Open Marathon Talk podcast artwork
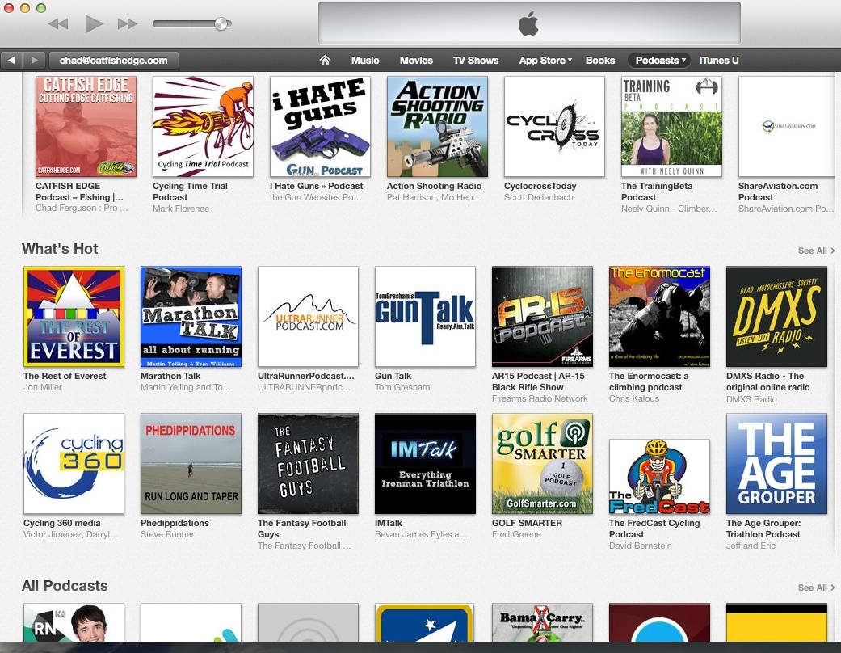 coord(191,317)
